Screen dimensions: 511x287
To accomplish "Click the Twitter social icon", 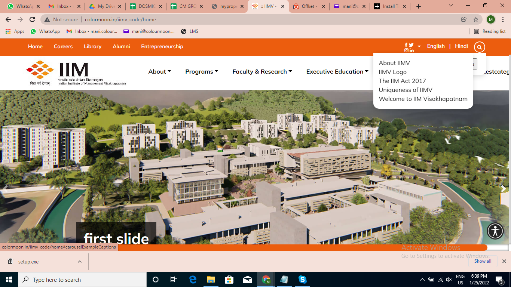I will click(x=411, y=45).
